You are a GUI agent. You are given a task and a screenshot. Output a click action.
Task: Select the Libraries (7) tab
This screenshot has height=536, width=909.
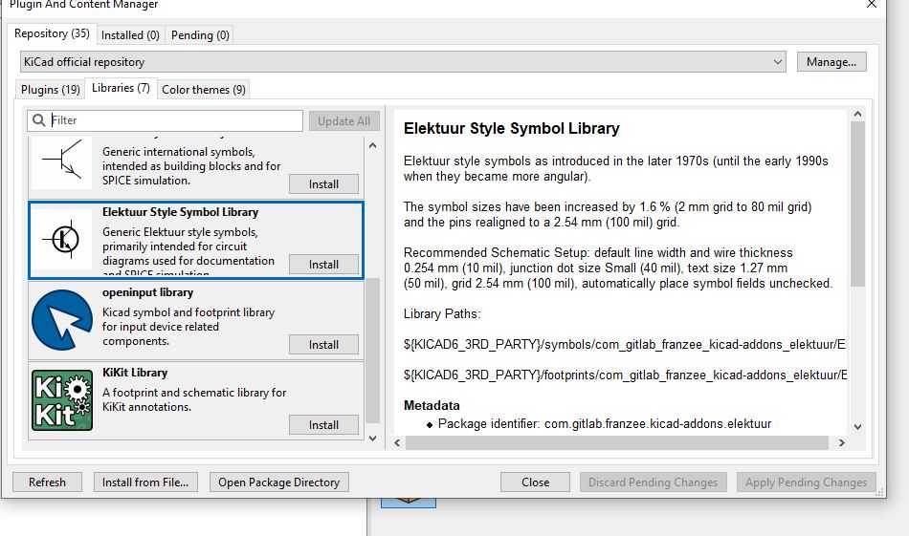(x=121, y=88)
